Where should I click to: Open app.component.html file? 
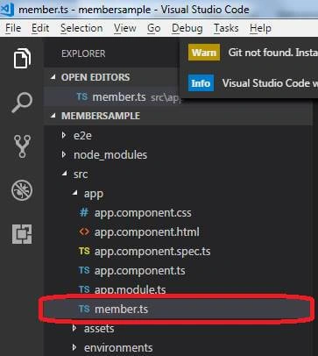pos(147,232)
